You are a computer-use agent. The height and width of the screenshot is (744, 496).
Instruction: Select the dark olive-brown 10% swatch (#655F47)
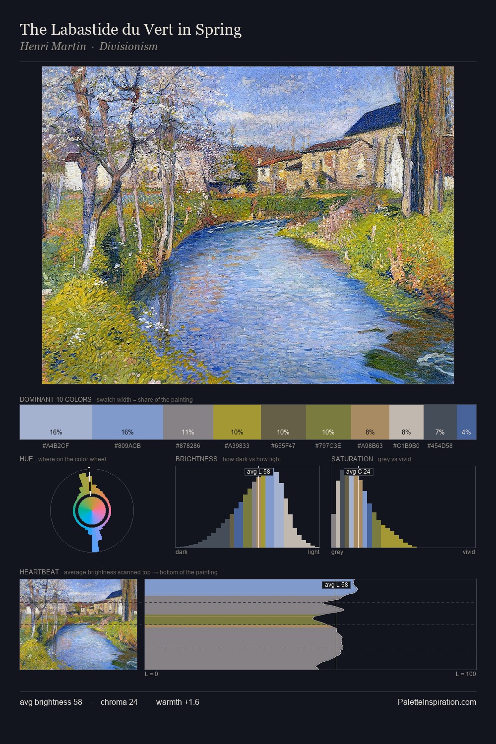pyautogui.click(x=283, y=422)
